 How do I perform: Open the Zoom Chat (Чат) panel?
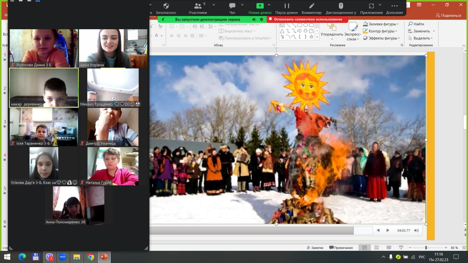click(x=232, y=8)
